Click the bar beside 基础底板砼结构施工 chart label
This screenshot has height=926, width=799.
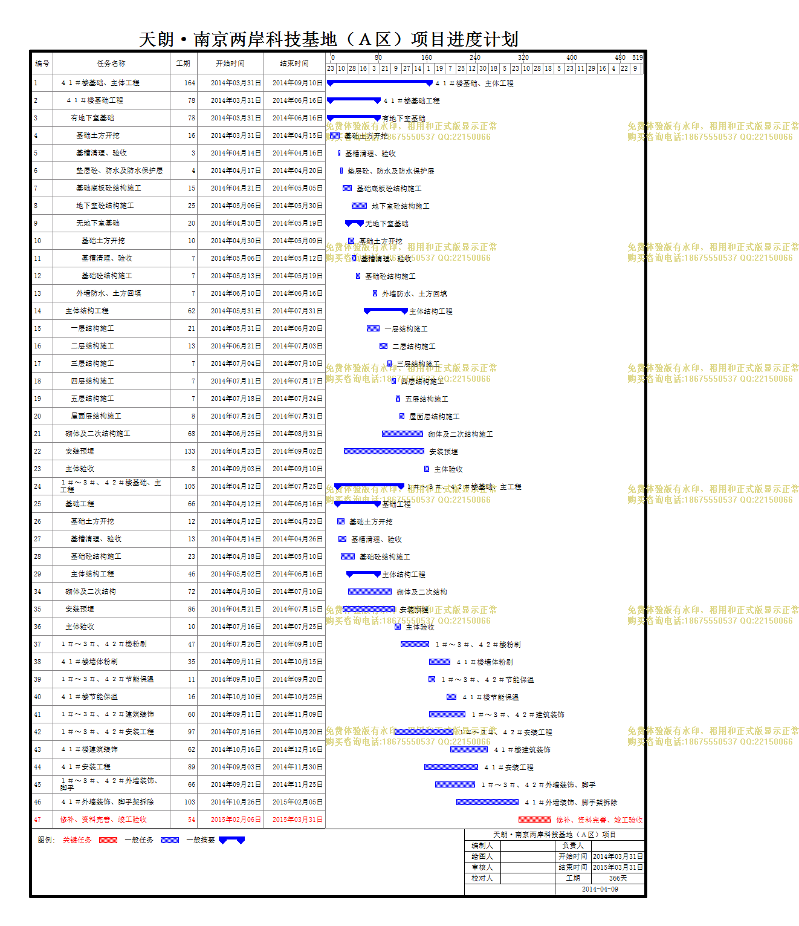(x=347, y=188)
